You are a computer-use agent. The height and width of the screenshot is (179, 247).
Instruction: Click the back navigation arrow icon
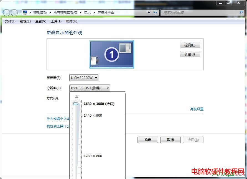(x=6, y=12)
